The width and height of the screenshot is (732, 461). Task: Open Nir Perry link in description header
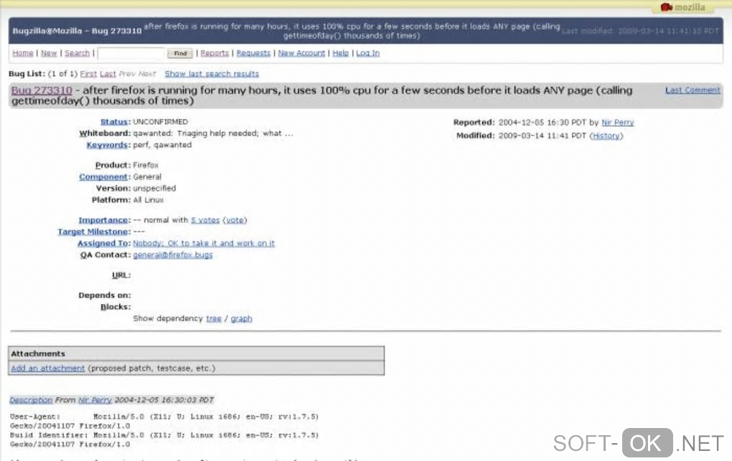coord(95,400)
